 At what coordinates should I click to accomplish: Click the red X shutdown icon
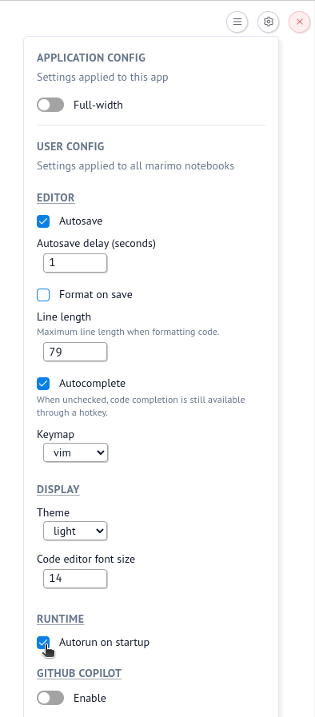tap(300, 22)
